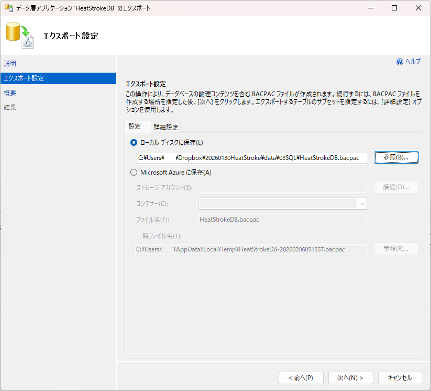This screenshot has height=391, width=431.
Task: Select エクスポート設定 in the left navigation
Action: pos(24,78)
